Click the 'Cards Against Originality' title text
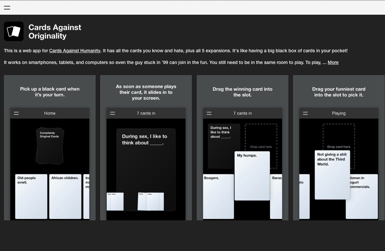385x251 pixels. pos(55,32)
